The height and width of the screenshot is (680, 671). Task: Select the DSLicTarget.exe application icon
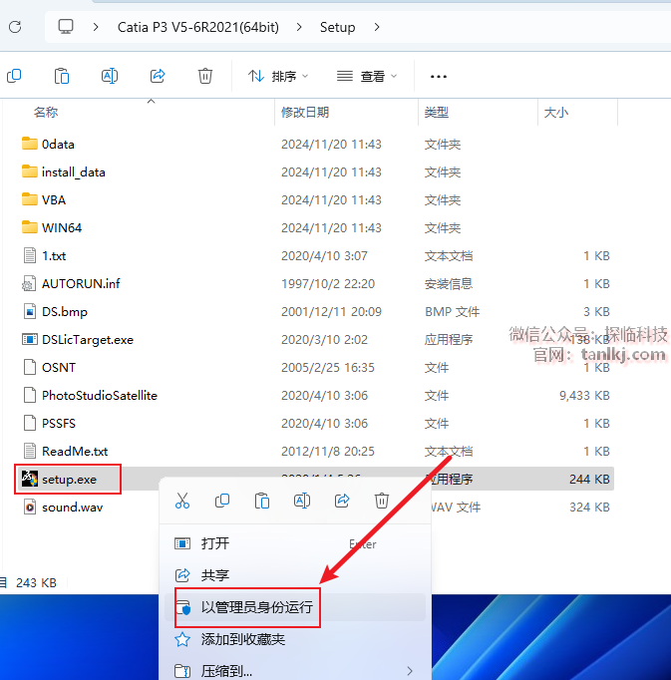[30, 339]
